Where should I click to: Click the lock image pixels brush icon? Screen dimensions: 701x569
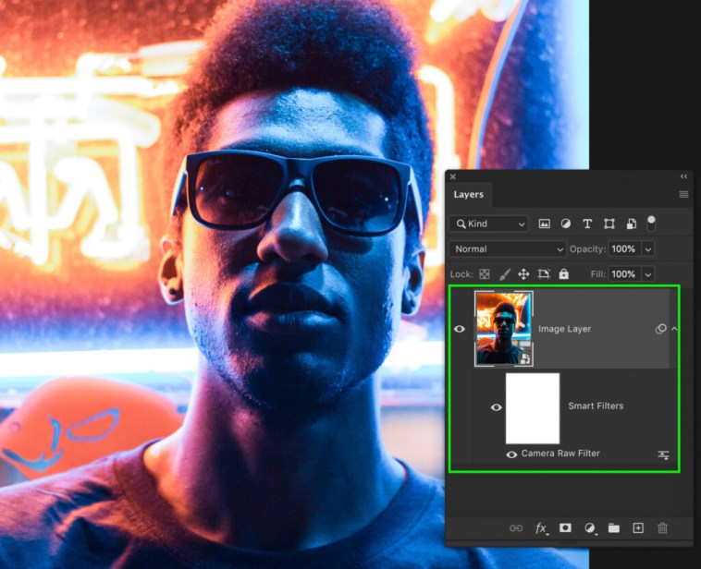[504, 274]
